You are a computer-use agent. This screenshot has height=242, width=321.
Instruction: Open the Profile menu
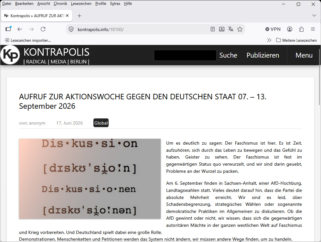click(101, 4)
